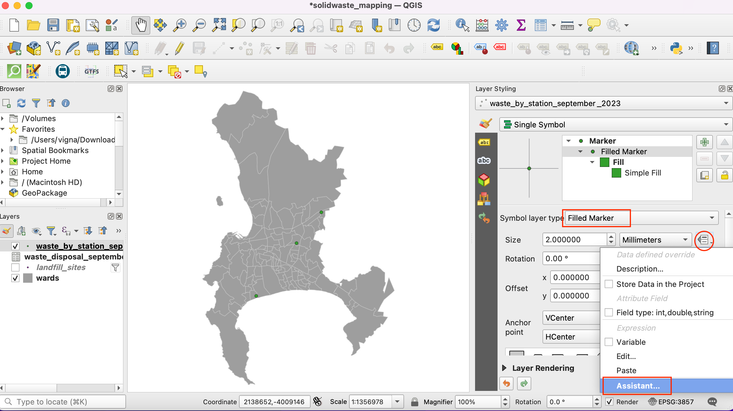Open the Python console icon

click(x=676, y=48)
